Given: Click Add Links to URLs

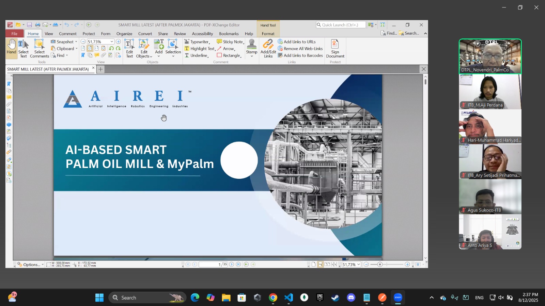Looking at the screenshot, I should click(297, 41).
